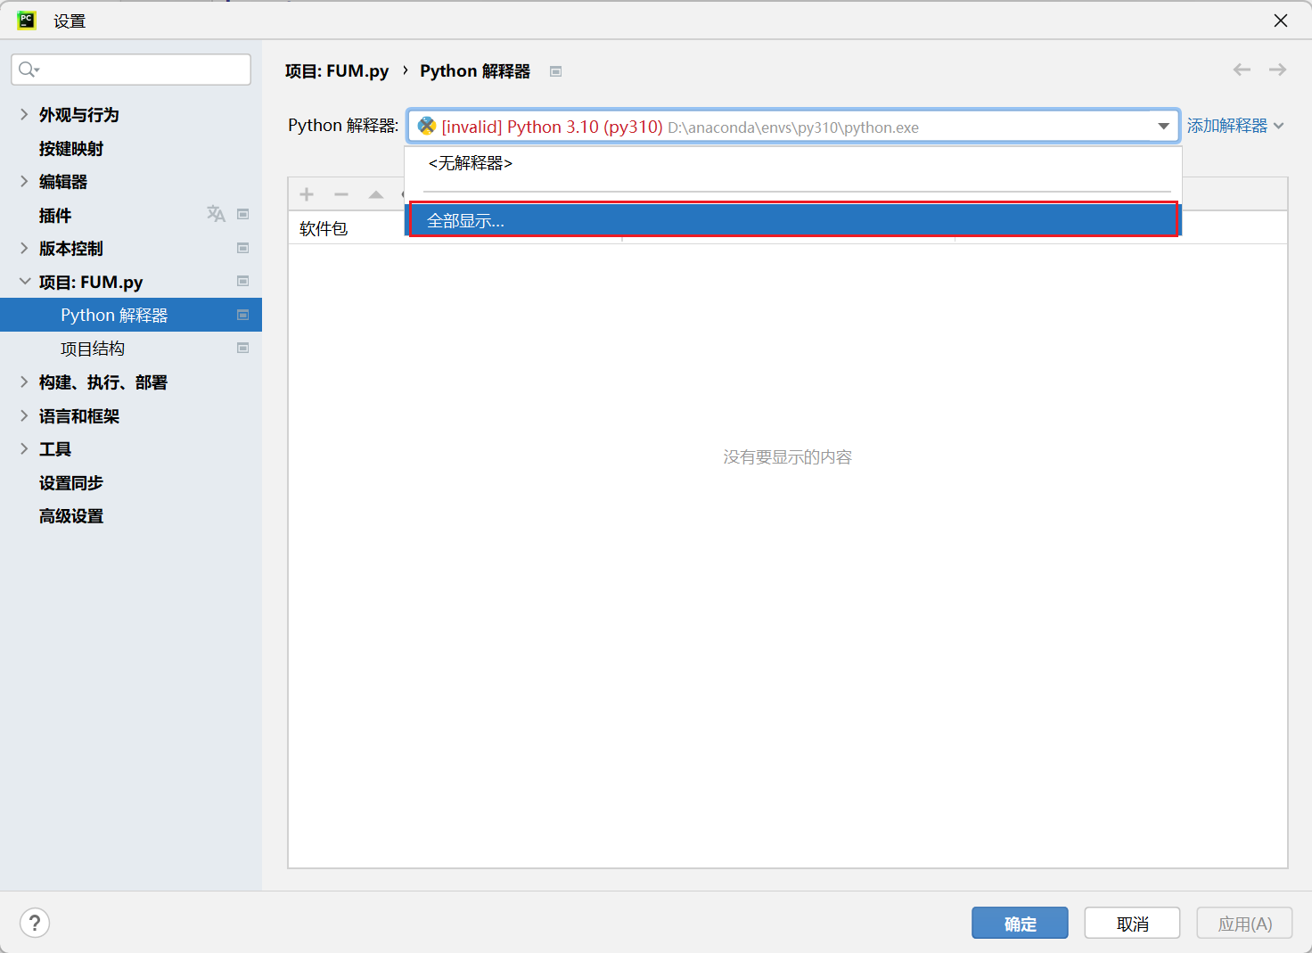Expand the 版本控制 section
1312x953 pixels.
pos(24,248)
